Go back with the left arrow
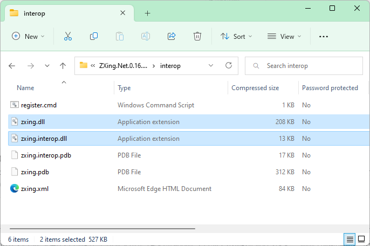Image resolution: width=370 pixels, height=246 pixels. (x=12, y=66)
